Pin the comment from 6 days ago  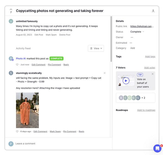tap(70, 131)
